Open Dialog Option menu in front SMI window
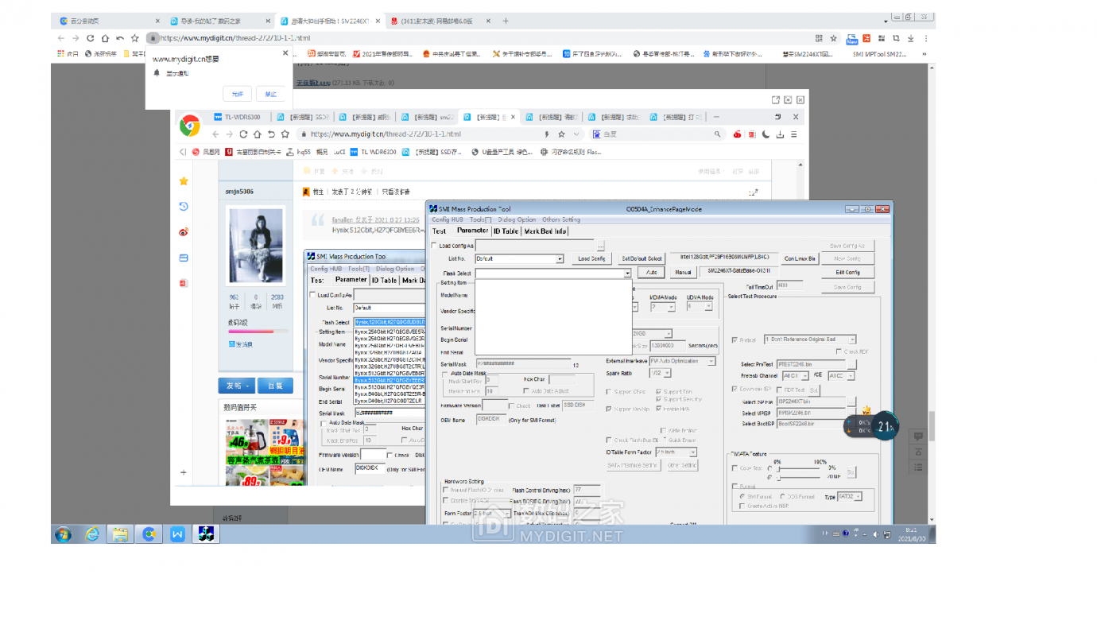The height and width of the screenshot is (617, 1097). coord(517,219)
